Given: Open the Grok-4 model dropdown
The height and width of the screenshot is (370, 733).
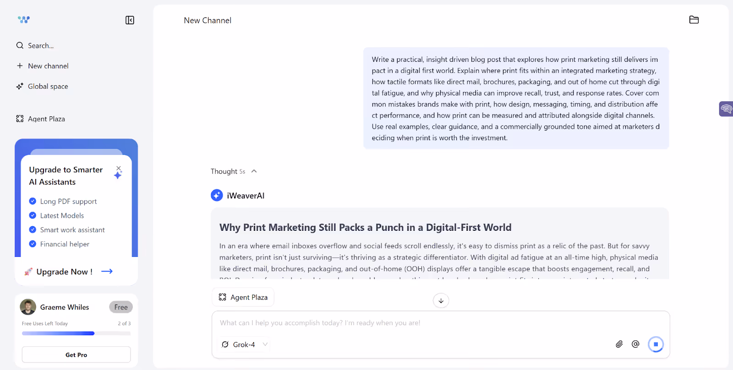Looking at the screenshot, I should (x=245, y=344).
